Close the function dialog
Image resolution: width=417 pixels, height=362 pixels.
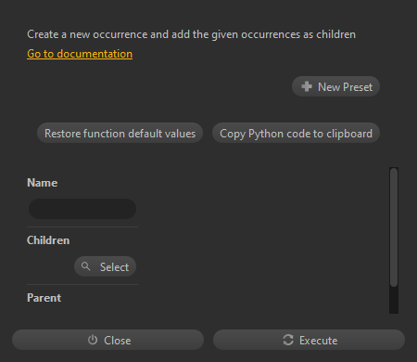[x=107, y=340]
